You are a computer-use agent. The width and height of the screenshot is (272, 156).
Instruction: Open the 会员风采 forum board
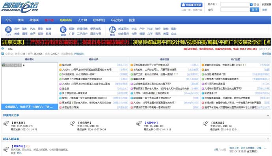(84, 123)
